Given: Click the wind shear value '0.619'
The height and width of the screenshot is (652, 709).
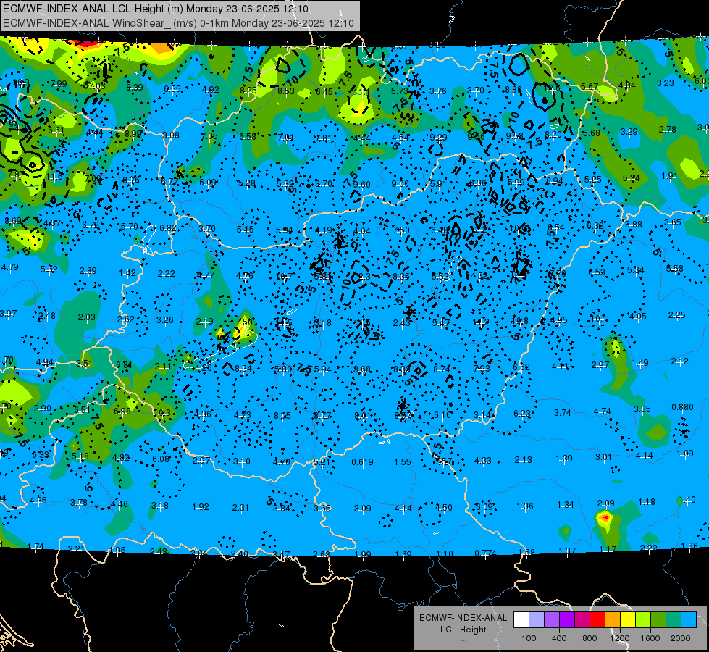Looking at the screenshot, I should tap(362, 462).
